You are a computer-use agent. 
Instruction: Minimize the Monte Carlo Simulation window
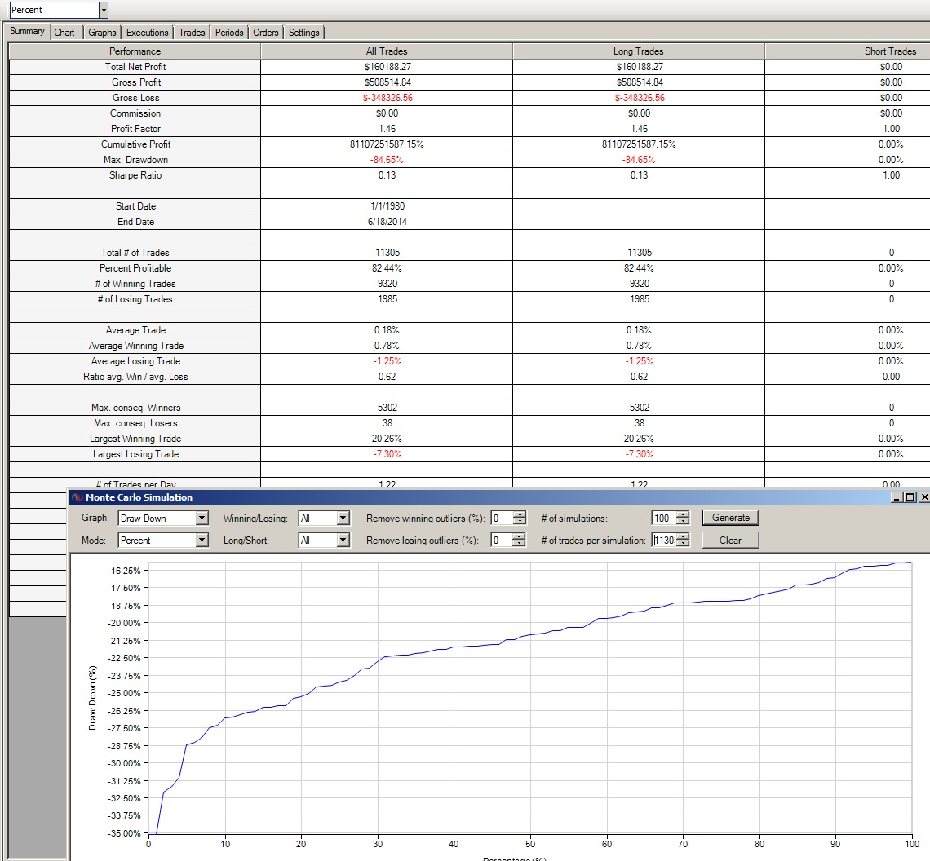pyautogui.click(x=897, y=497)
